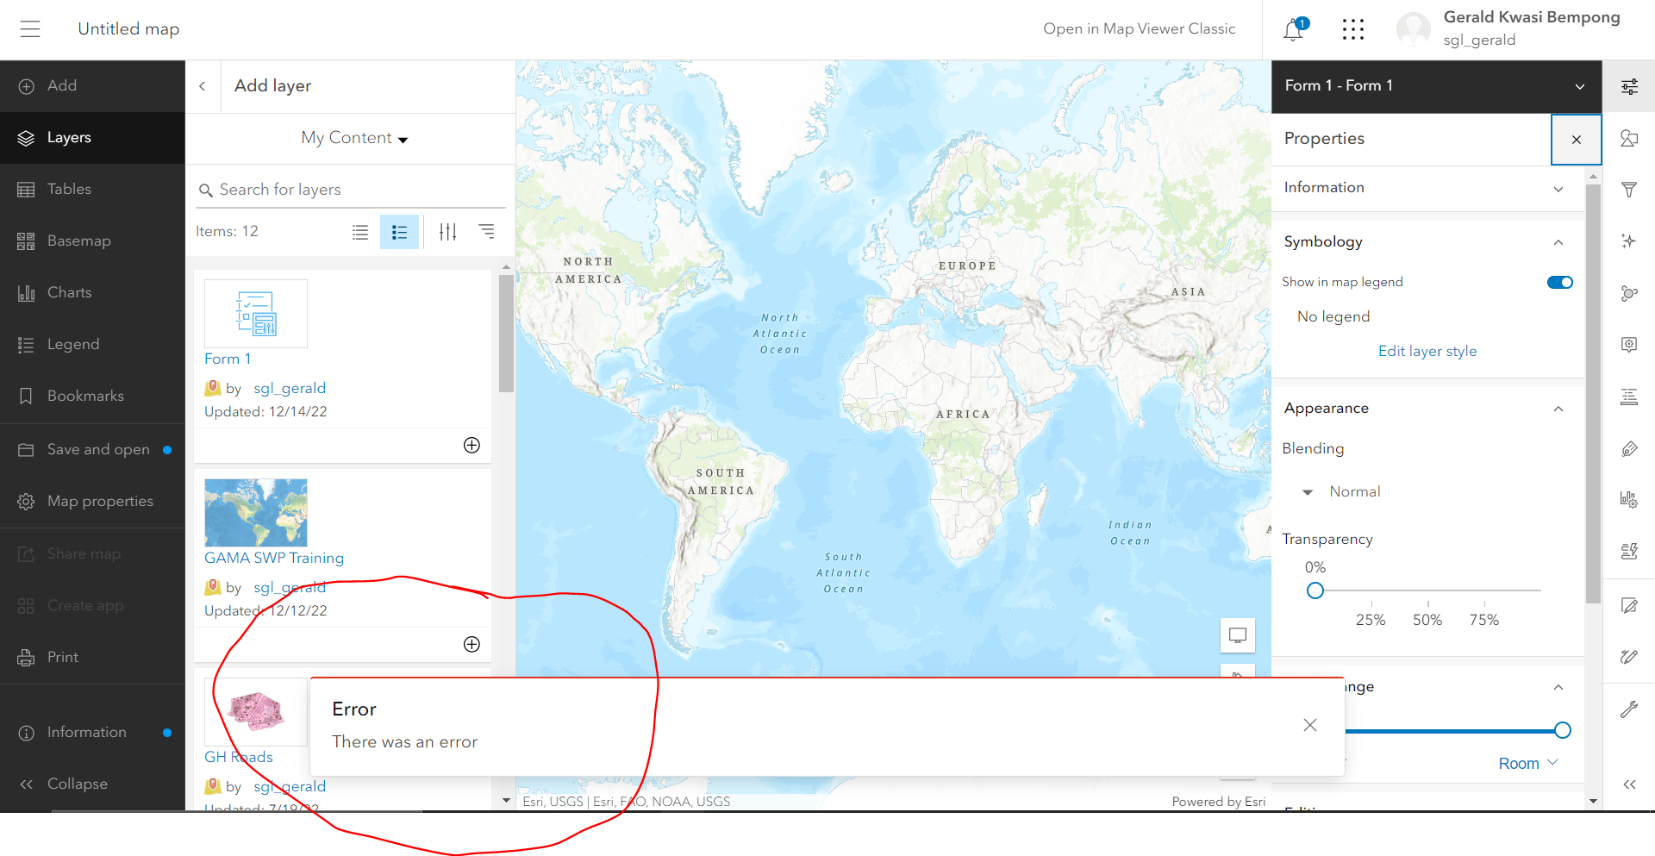1655x856 pixels.
Task: Open sgl_gerald owner link under Form 1
Action: click(290, 389)
